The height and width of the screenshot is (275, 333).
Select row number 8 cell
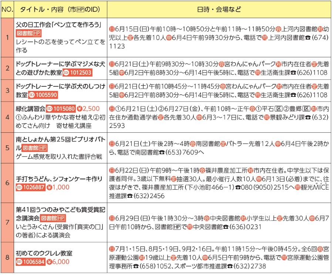point(7,257)
